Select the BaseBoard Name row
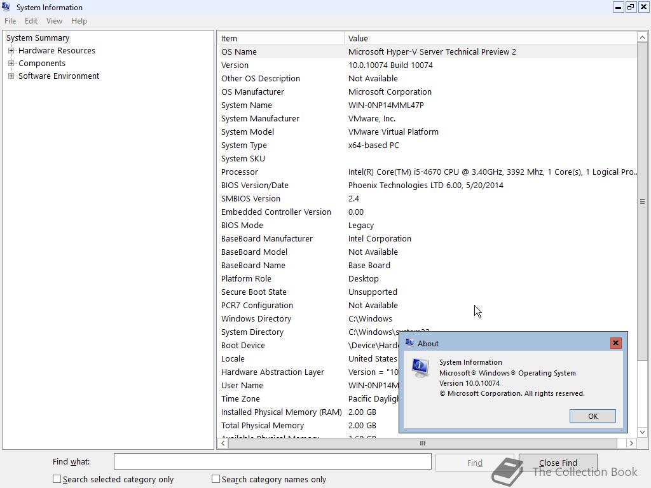 click(427, 265)
